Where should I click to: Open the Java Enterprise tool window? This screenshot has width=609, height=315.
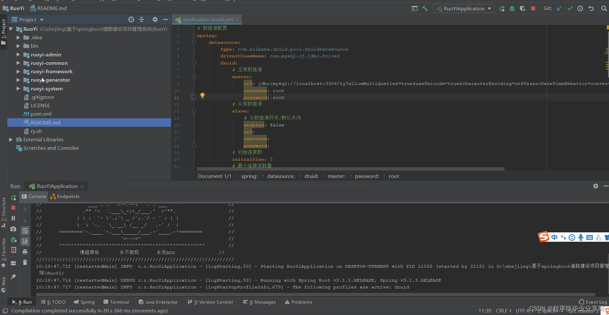(x=158, y=302)
